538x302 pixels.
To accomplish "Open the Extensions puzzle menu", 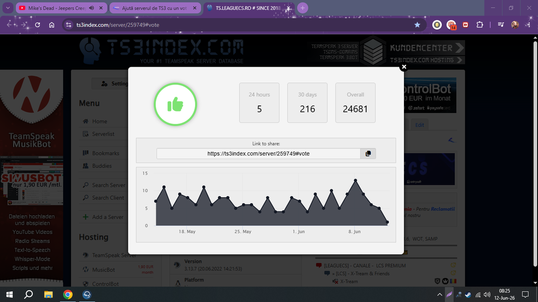I will coord(480,25).
